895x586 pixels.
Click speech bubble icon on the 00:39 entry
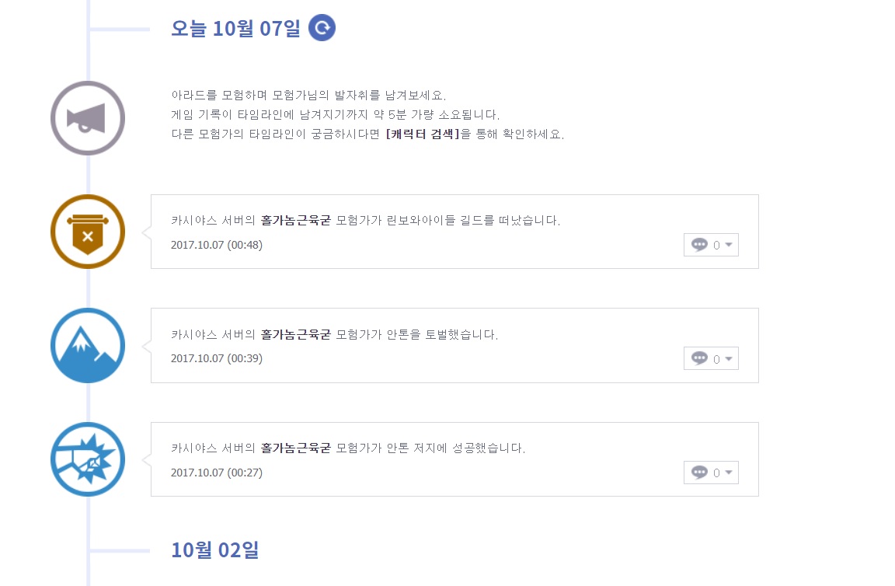(699, 358)
